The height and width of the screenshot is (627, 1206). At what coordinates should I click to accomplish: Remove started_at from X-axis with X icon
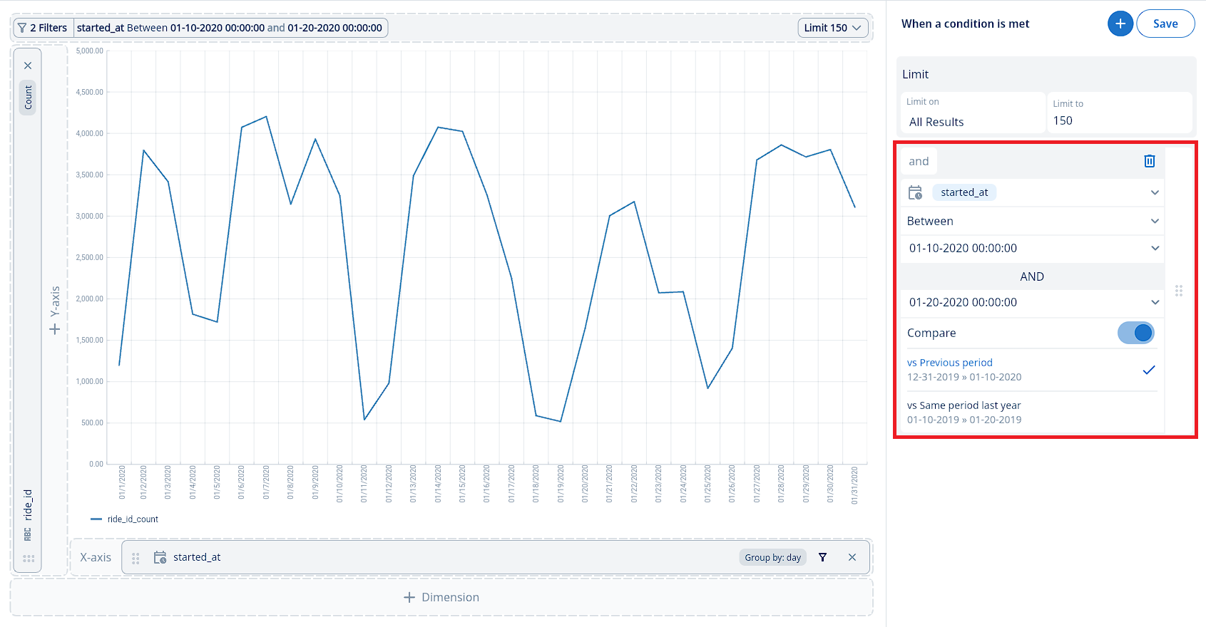click(852, 557)
